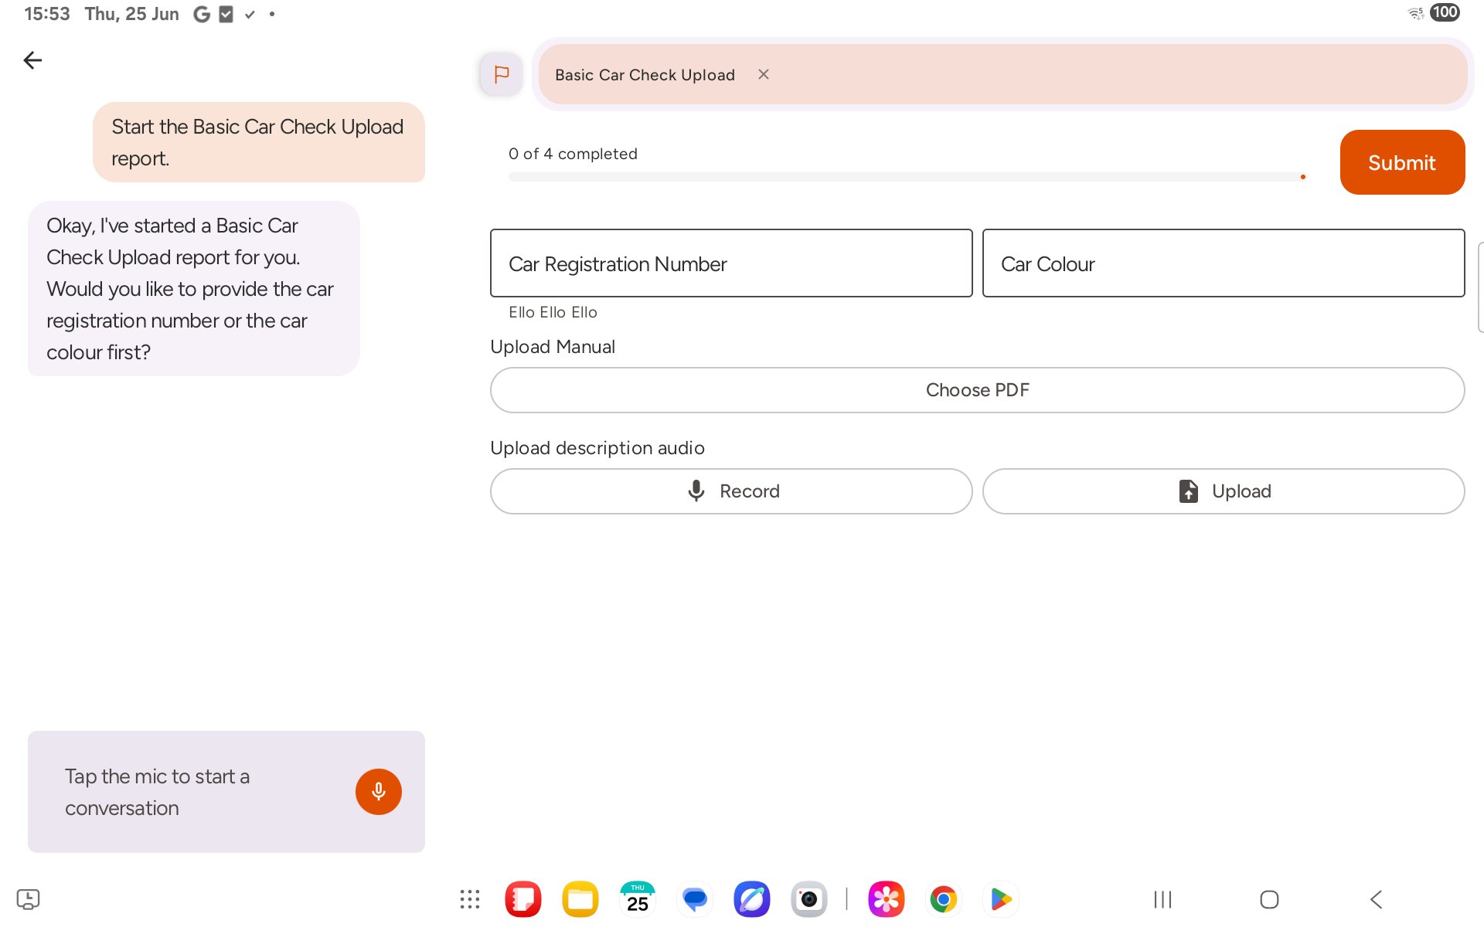1484x927 pixels.
Task: Tap the checkmark notification icon in status bar
Action: pyautogui.click(x=250, y=14)
